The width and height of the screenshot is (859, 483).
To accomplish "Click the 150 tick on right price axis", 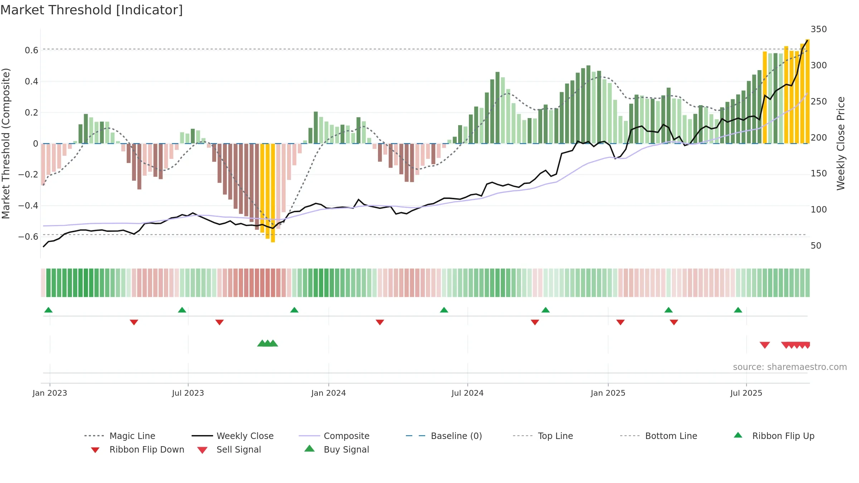I will point(819,174).
